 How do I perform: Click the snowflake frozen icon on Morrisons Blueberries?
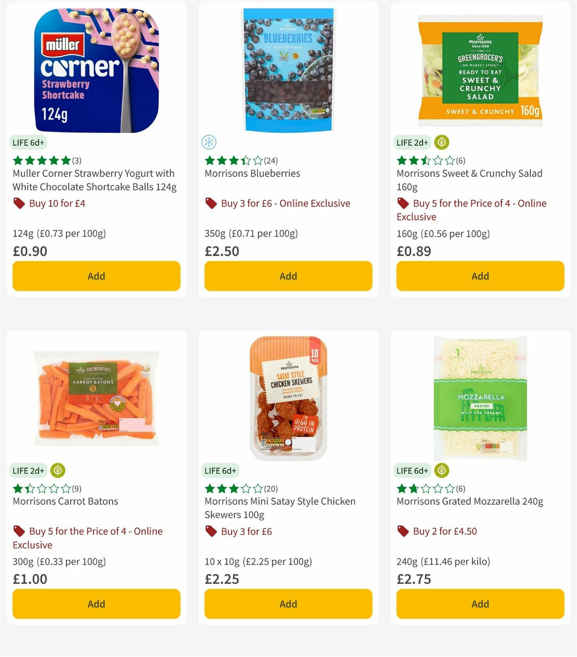[209, 142]
